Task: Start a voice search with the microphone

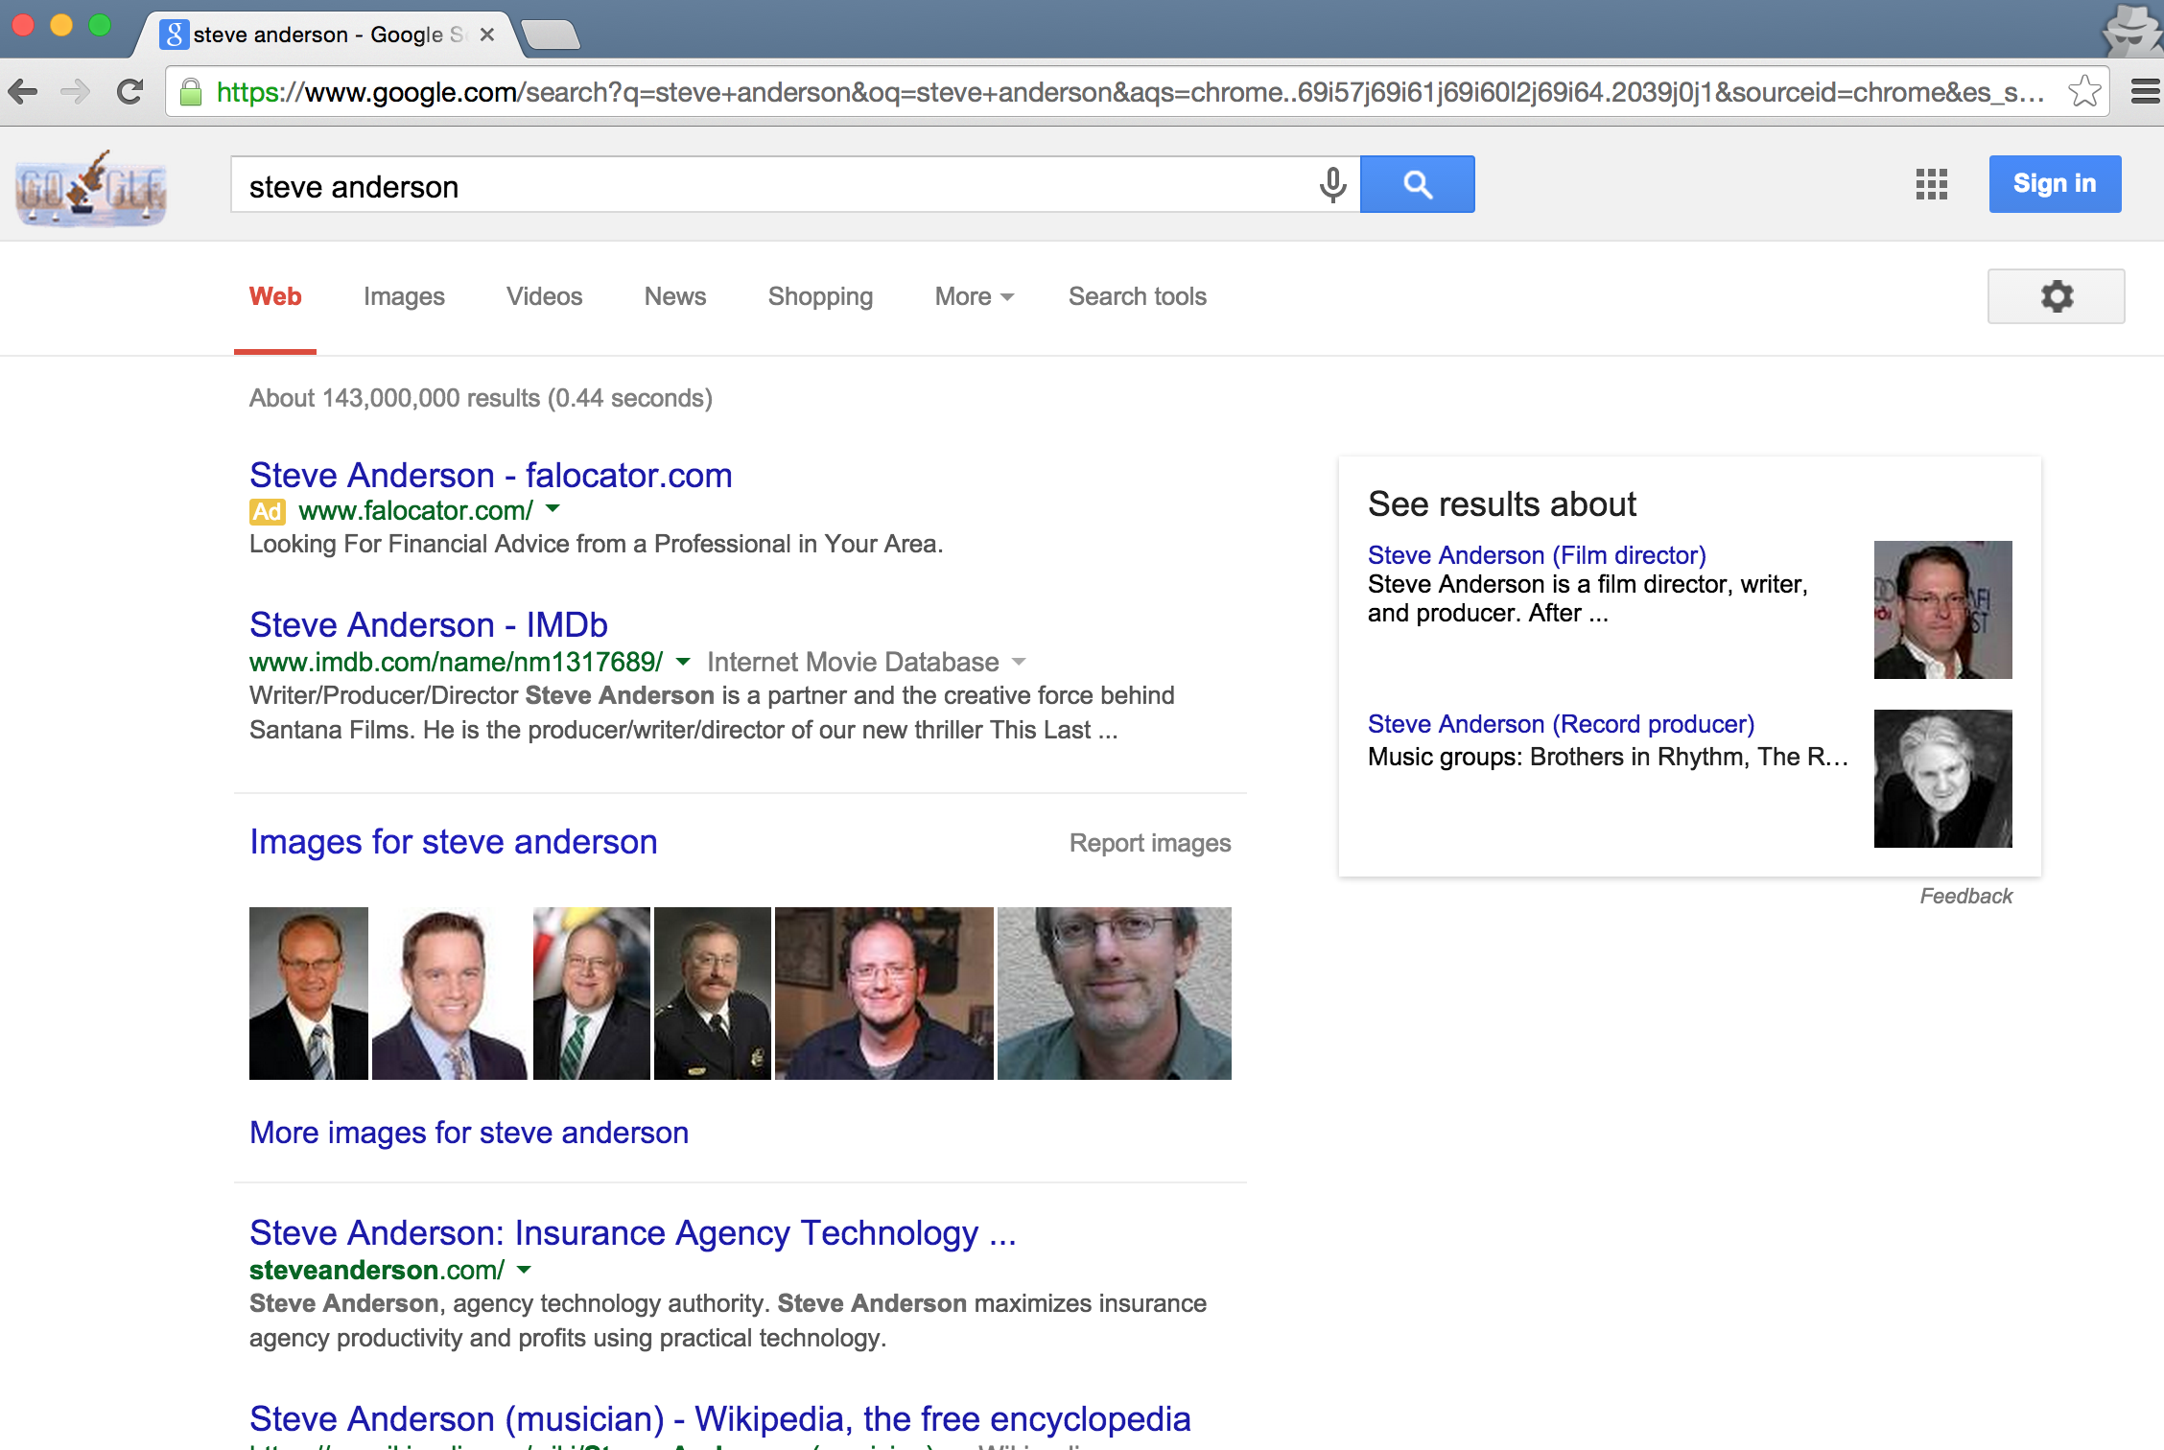Action: pos(1332,185)
